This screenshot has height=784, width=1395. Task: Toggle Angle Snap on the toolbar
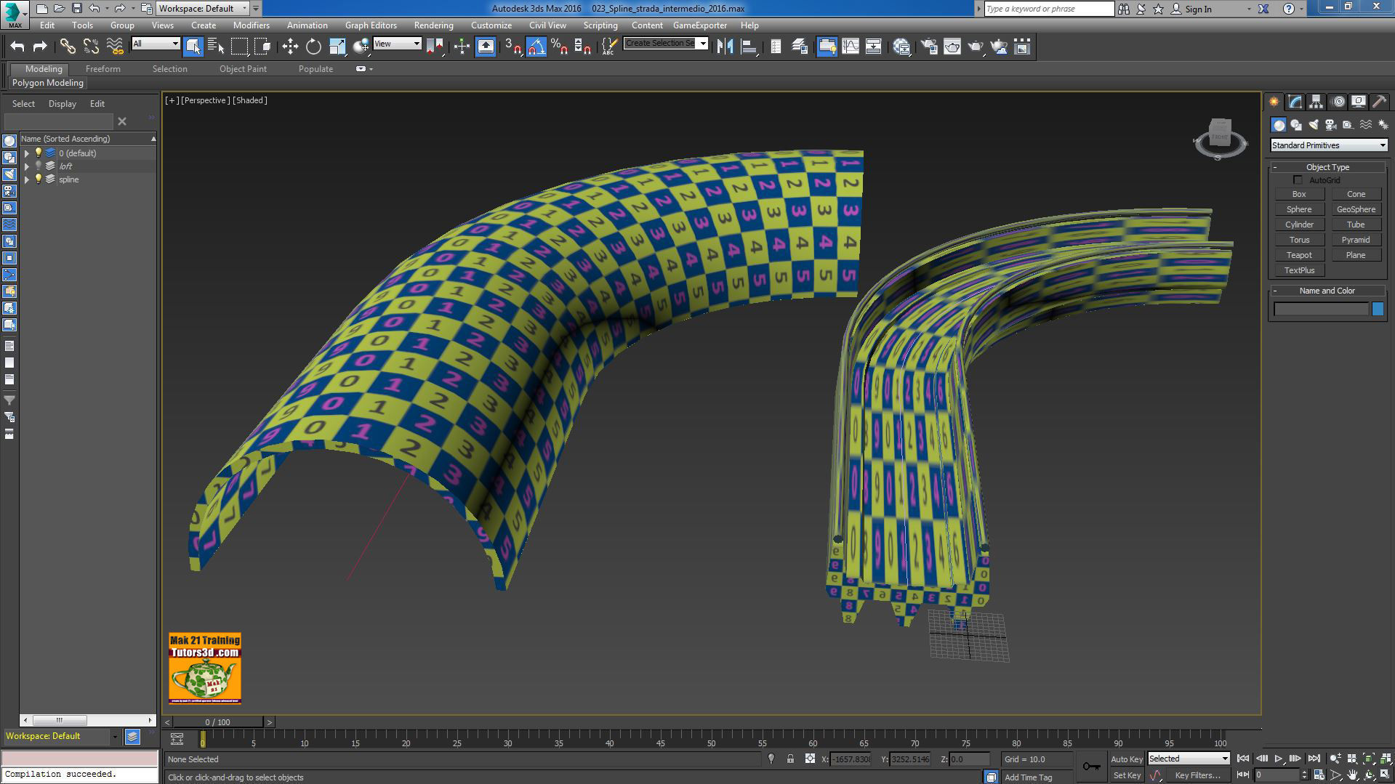(x=536, y=47)
